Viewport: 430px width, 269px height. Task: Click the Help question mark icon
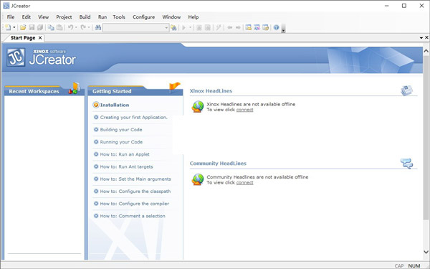276,27
